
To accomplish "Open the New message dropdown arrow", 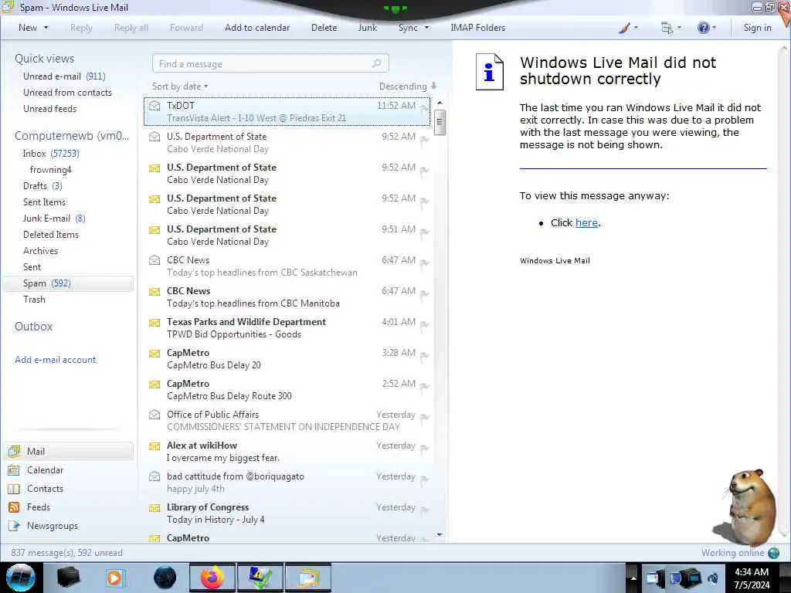I will 46,28.
